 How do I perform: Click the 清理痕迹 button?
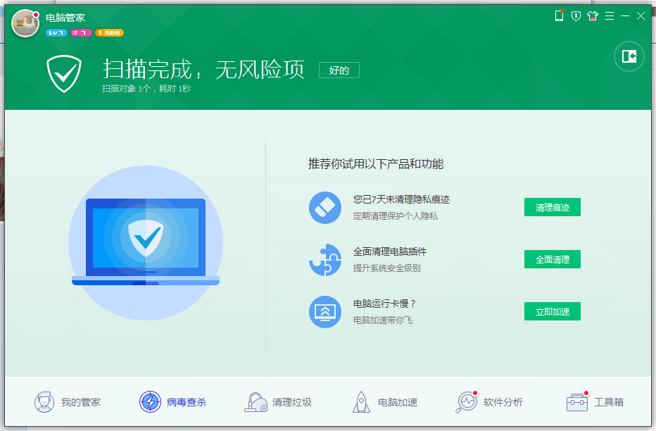click(x=553, y=207)
